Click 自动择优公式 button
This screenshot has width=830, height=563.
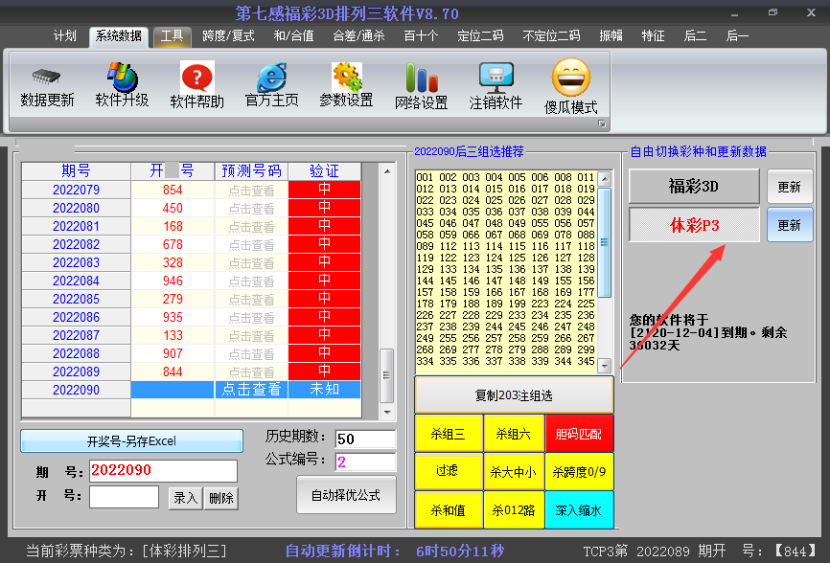pyautogui.click(x=346, y=495)
